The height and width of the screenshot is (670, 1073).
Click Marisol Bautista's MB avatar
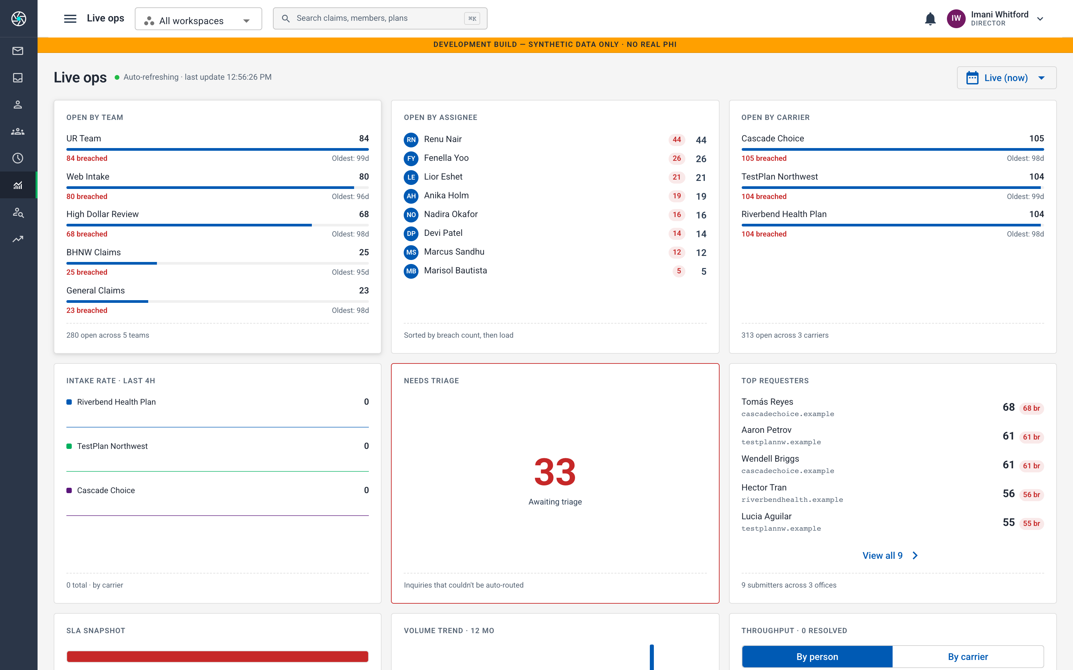pyautogui.click(x=411, y=271)
